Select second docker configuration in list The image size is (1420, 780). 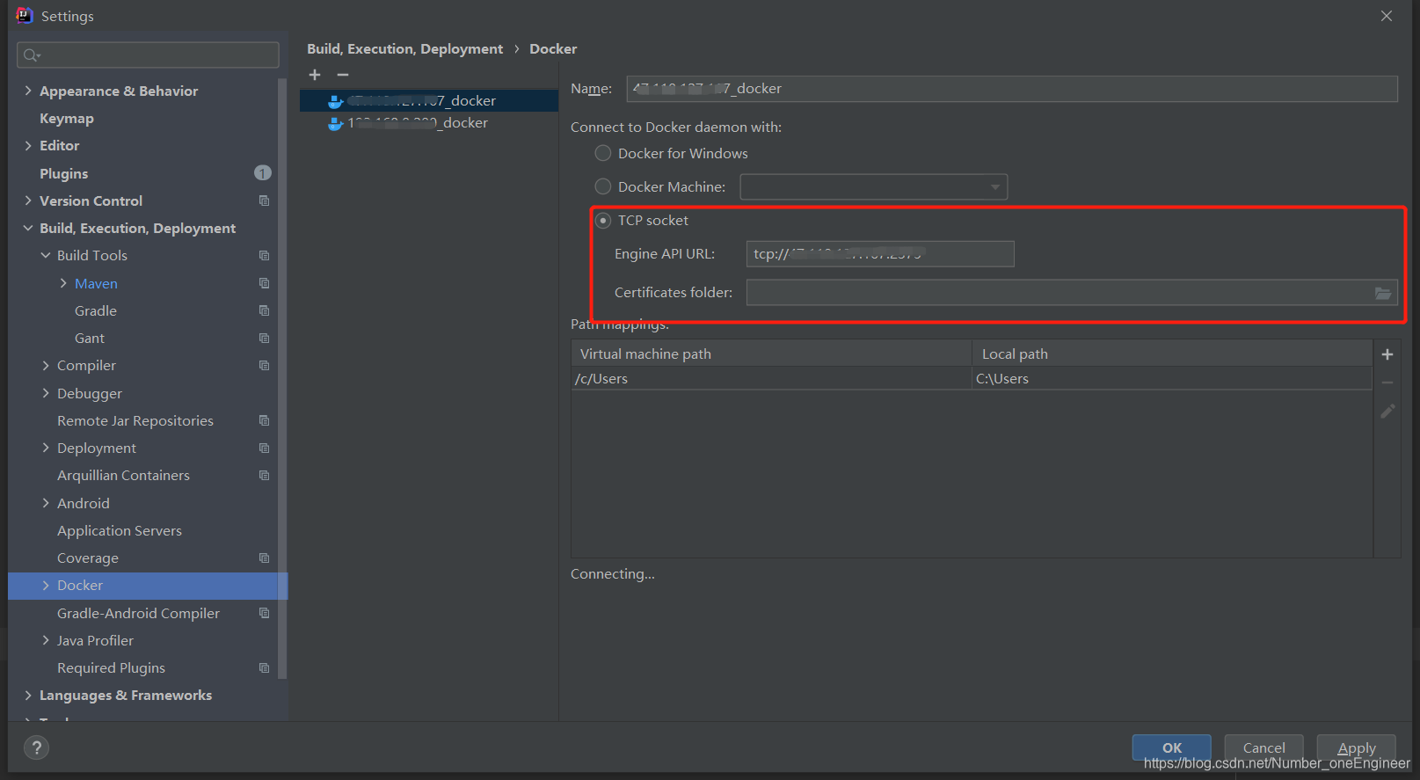pos(429,123)
